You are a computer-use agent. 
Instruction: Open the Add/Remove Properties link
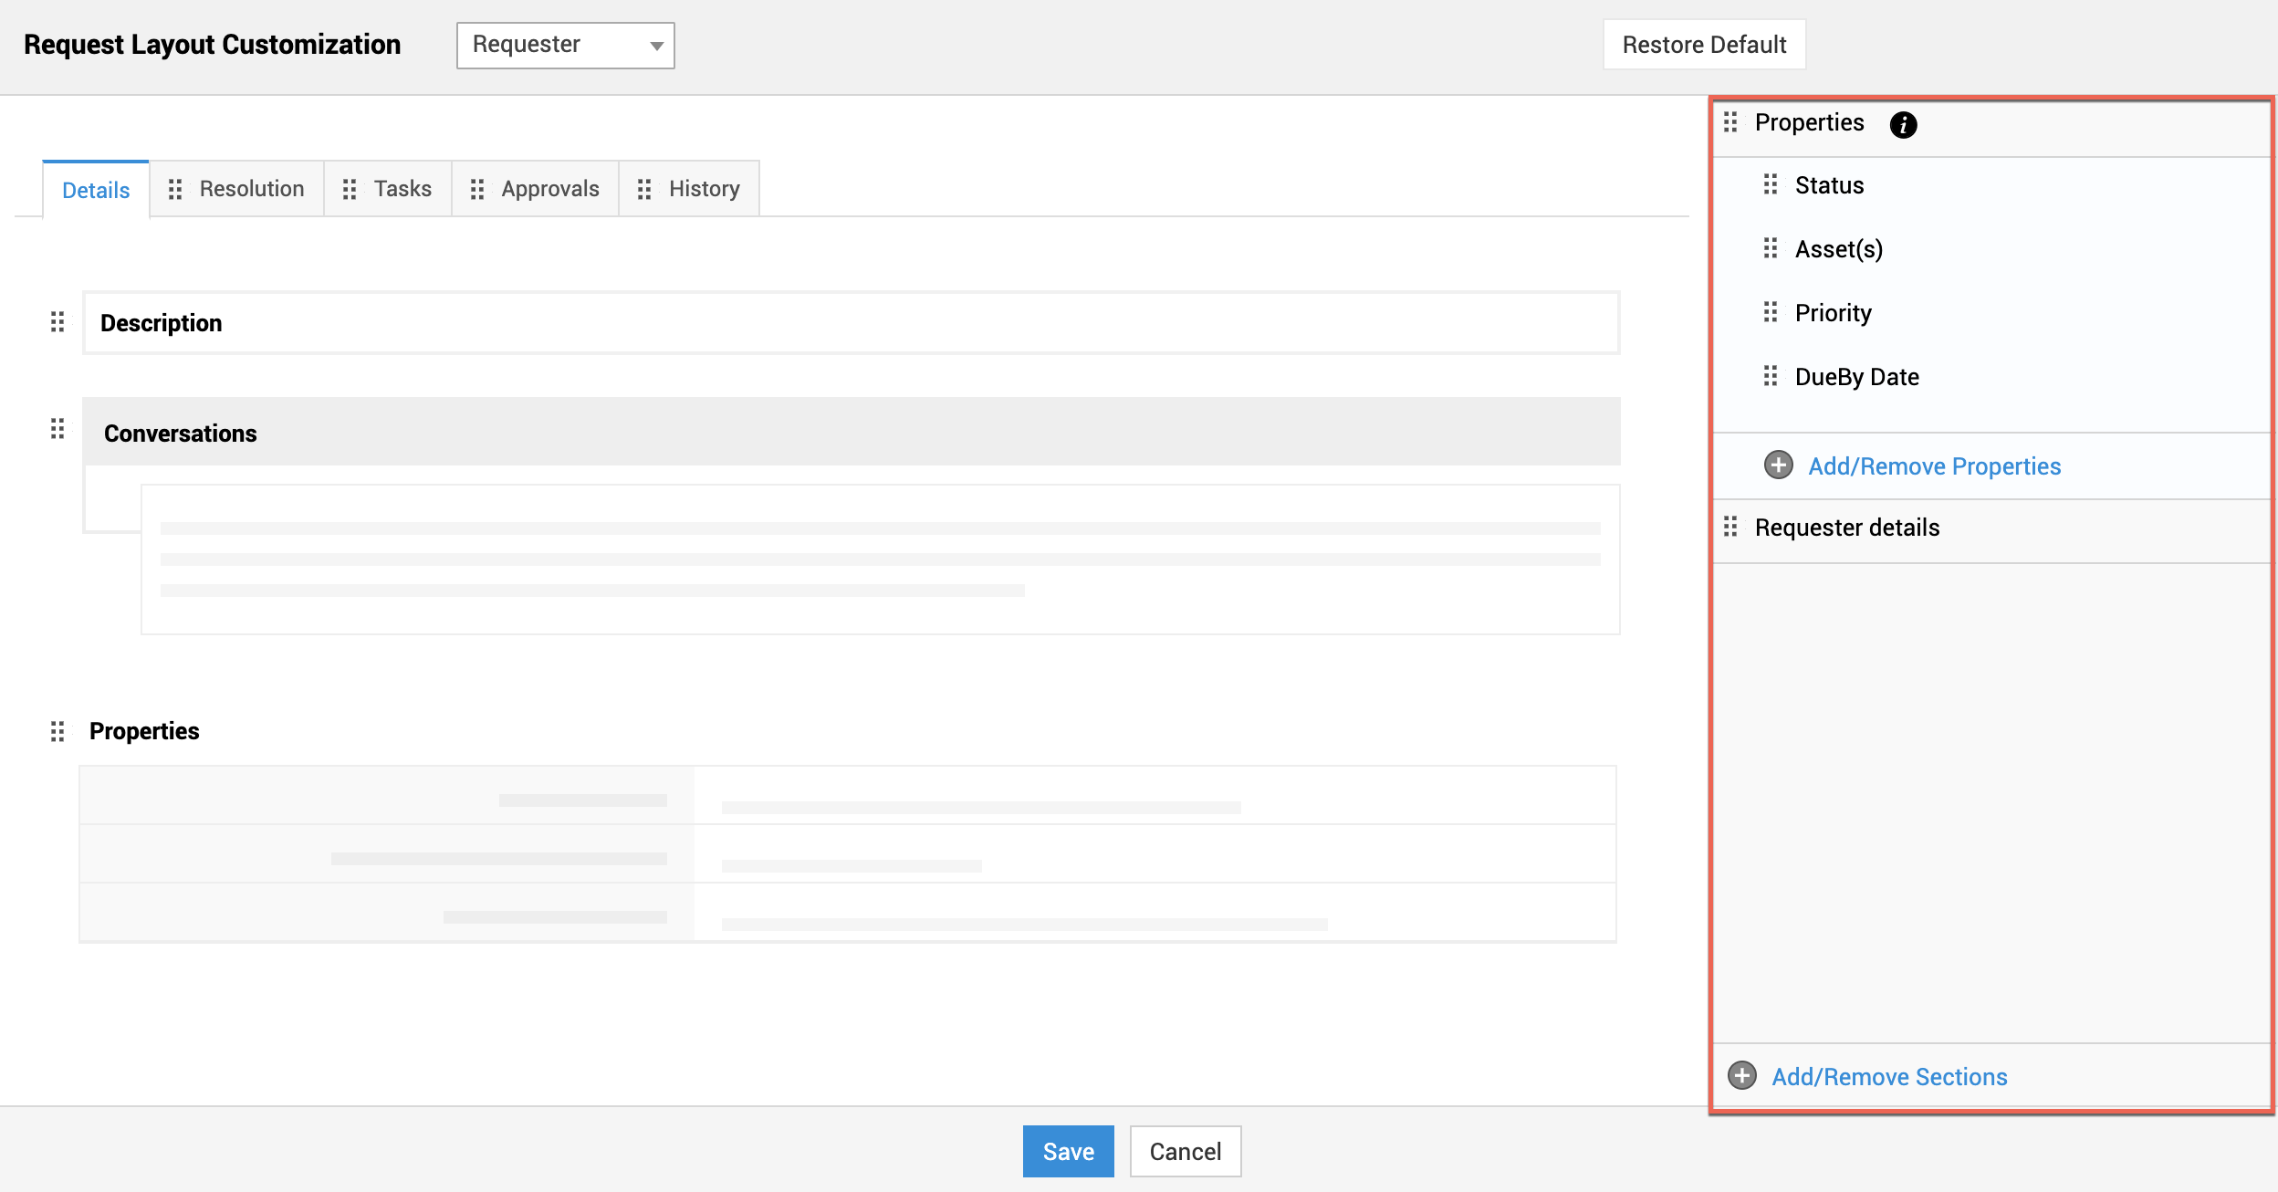click(1934, 466)
